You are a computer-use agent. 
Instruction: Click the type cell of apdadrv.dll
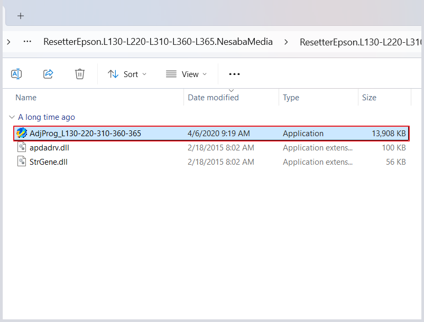tap(318, 148)
